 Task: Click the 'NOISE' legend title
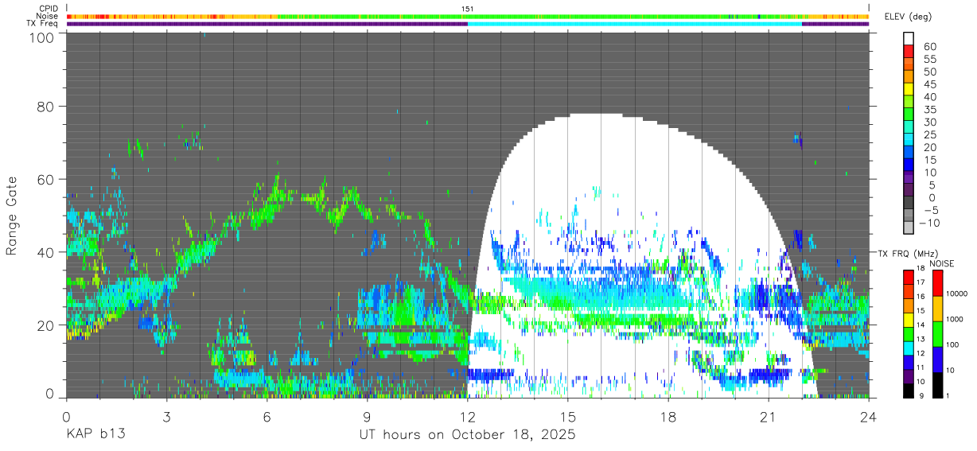pyautogui.click(x=941, y=263)
